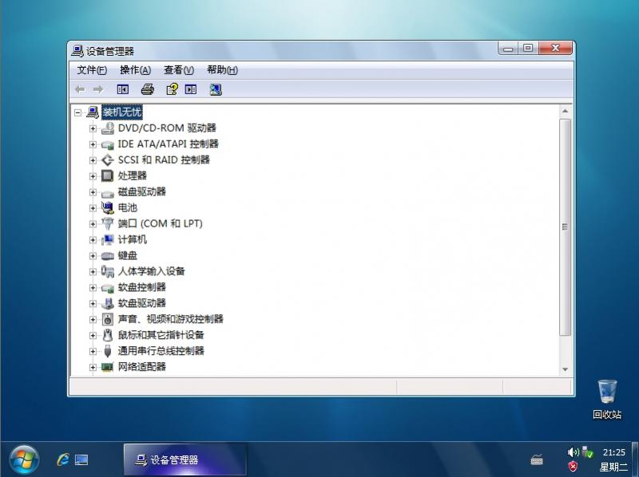Viewport: 639px width, 477px height.
Task: Expand the 网络适配器 node
Action: [x=93, y=367]
